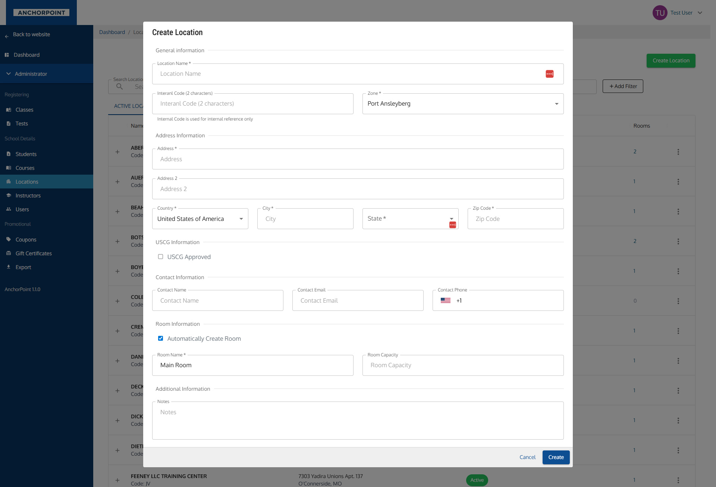Collapse the Administrator sidebar menu
716x487 pixels.
click(x=8, y=74)
